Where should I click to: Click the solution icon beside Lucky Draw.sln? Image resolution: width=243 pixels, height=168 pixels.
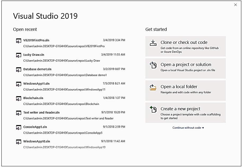pos(19,55)
